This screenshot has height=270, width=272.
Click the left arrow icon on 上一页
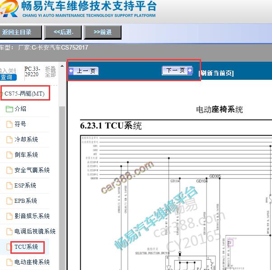point(71,71)
